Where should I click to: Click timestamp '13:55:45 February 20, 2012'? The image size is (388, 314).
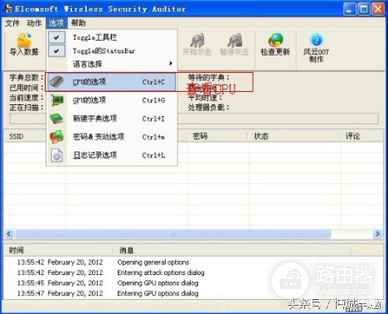coord(60,283)
